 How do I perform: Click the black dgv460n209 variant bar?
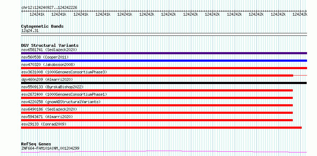point(164,83)
